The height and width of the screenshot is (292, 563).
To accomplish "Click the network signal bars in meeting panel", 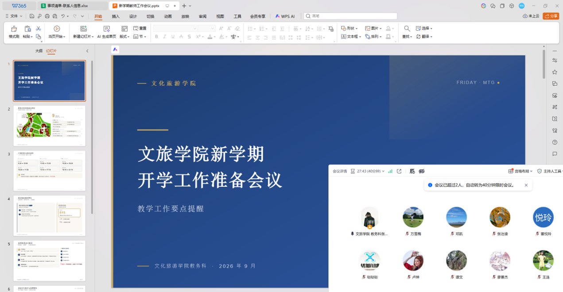I will [390, 171].
